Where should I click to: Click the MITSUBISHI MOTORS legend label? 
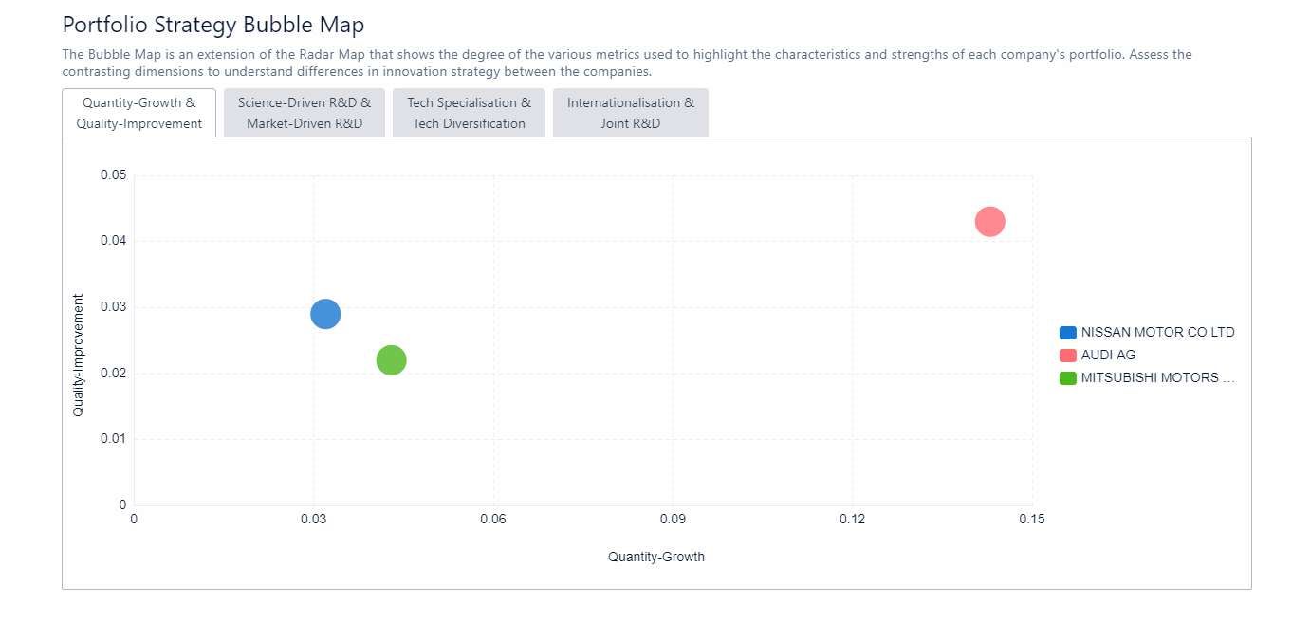pyautogui.click(x=1157, y=378)
